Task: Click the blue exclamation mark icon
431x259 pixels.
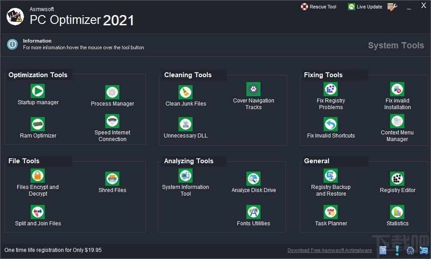Action: coord(397,250)
